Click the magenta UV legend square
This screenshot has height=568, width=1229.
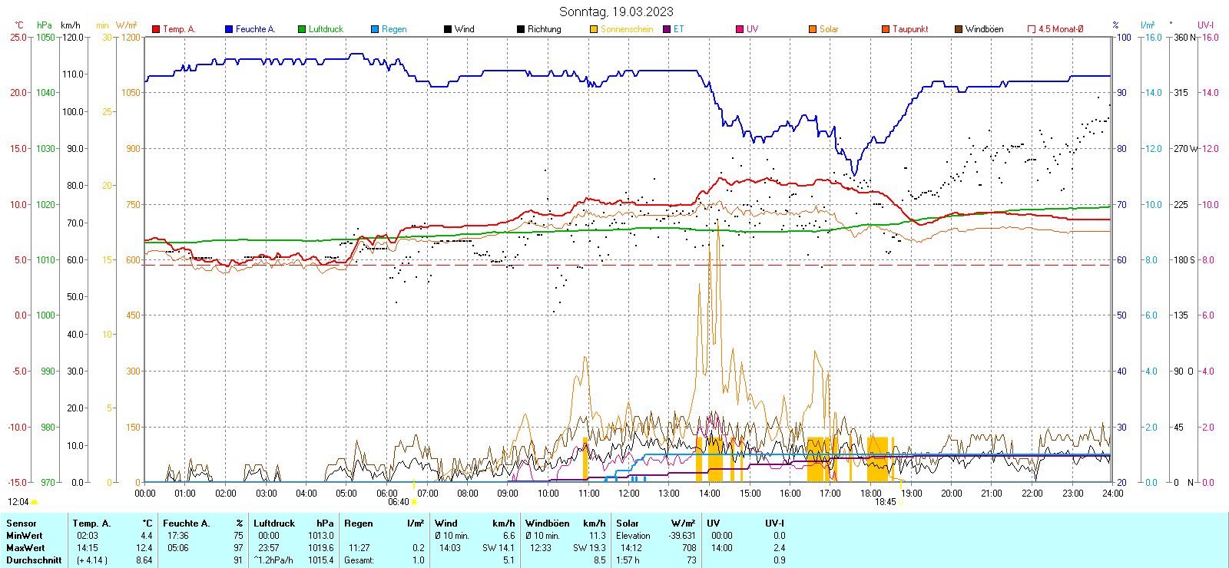coord(740,29)
